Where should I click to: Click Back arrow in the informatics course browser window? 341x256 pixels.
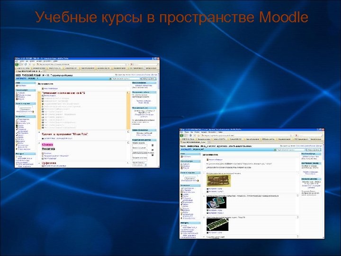click(181, 136)
